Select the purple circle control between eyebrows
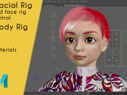 [79, 36]
